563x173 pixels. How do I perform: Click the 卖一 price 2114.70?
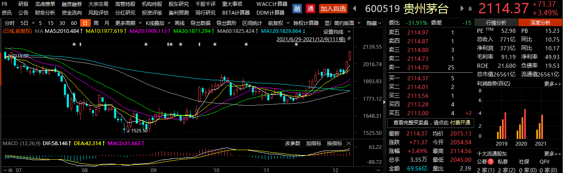point(418,67)
